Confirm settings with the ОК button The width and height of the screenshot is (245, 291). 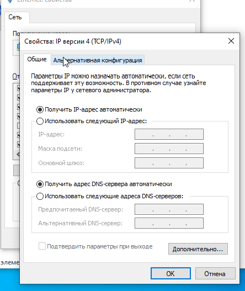click(171, 273)
